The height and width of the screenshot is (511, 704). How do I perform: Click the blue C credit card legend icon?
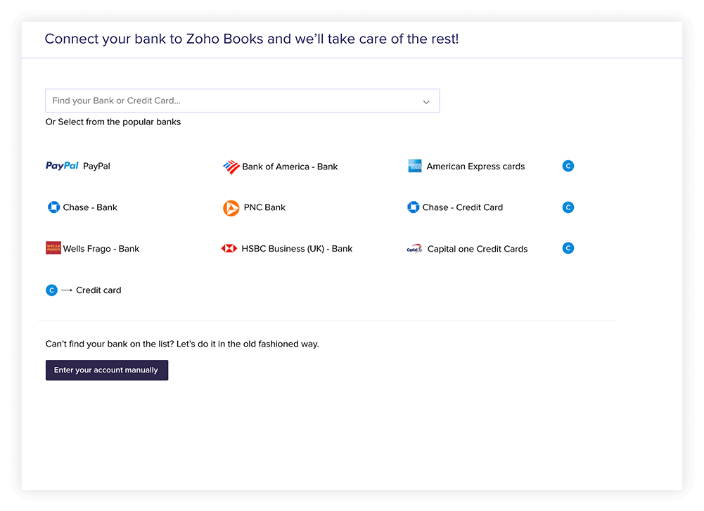[51, 290]
